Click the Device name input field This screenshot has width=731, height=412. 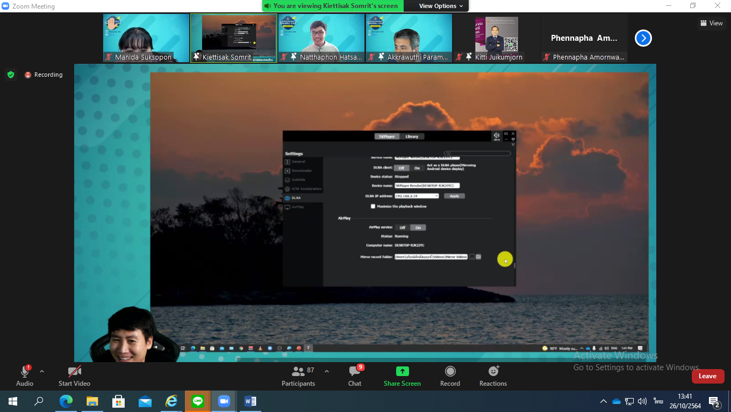pyautogui.click(x=427, y=186)
